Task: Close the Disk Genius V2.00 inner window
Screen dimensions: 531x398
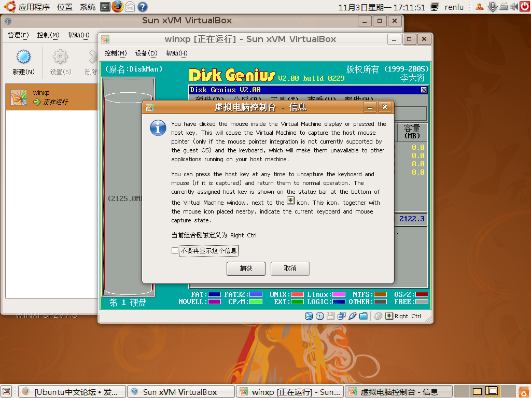Action: coord(424,90)
